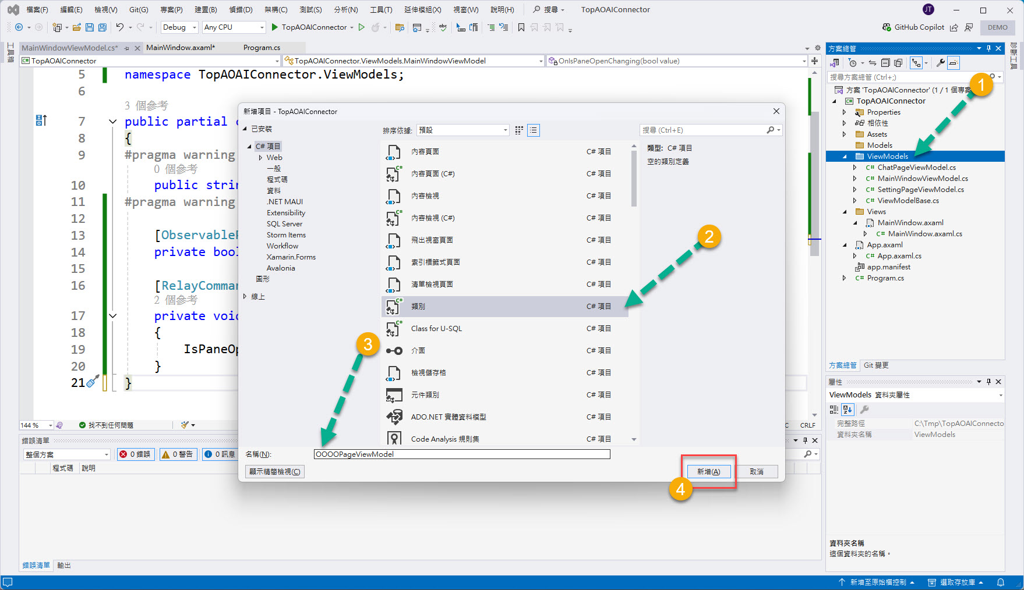Collapse all in Solution Explorer toolbar
This screenshot has height=590, width=1024.
(x=885, y=63)
